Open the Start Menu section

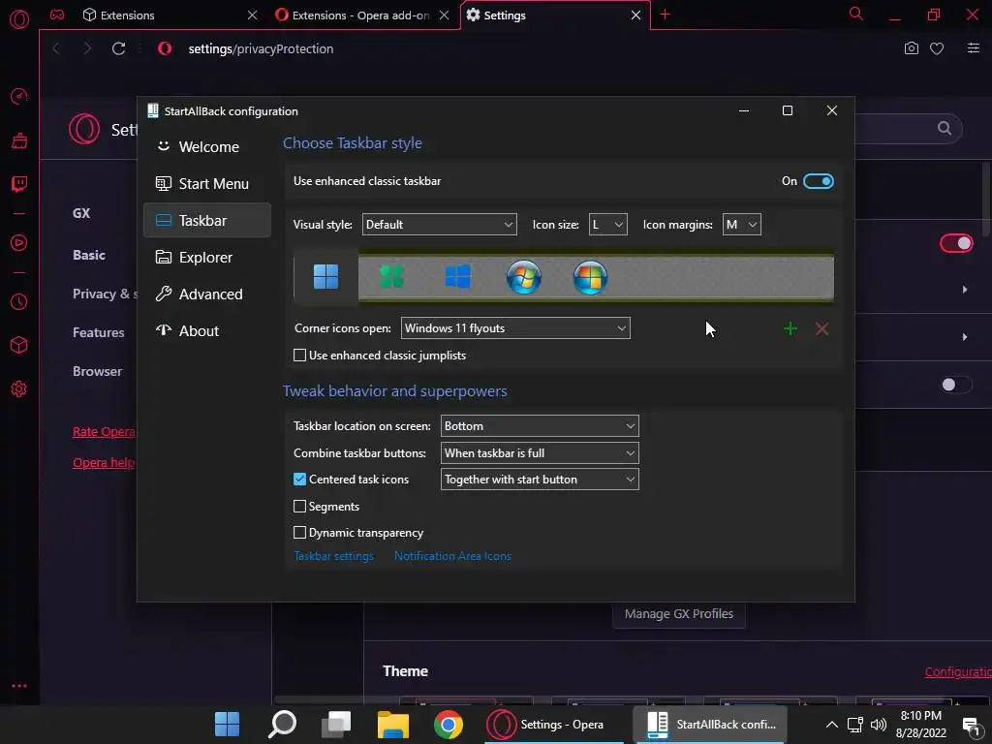coord(207,183)
